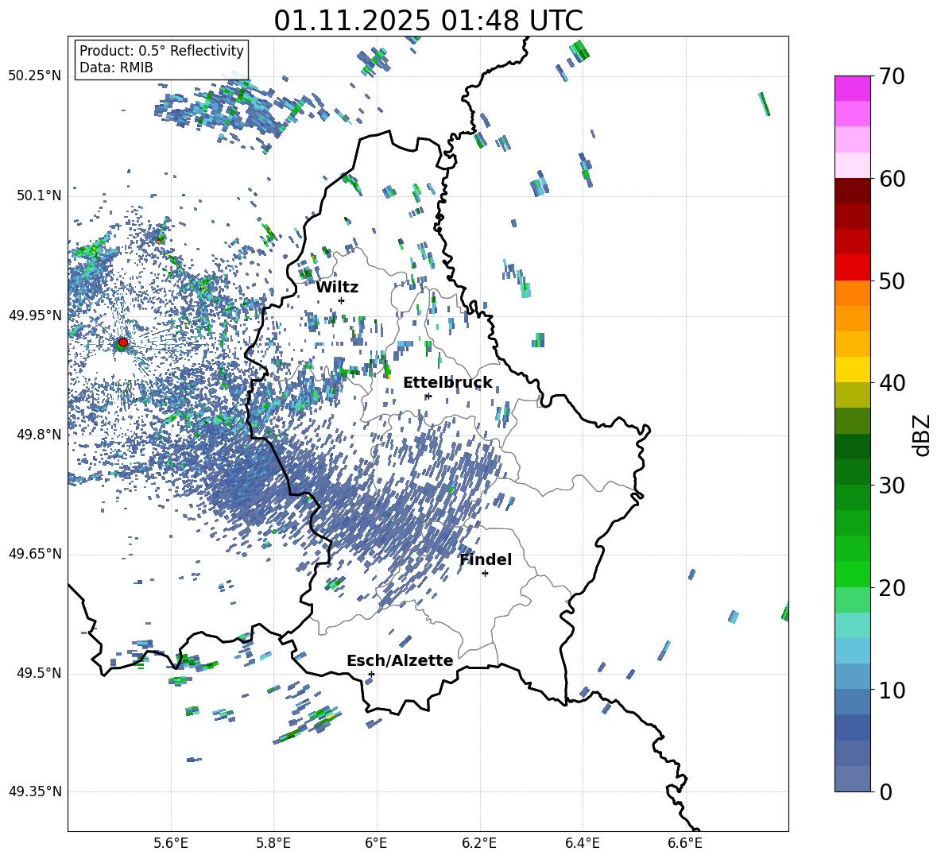Click the title 01.11.2025 01:48 UTC
The width and height of the screenshot is (941, 859).
(x=428, y=21)
